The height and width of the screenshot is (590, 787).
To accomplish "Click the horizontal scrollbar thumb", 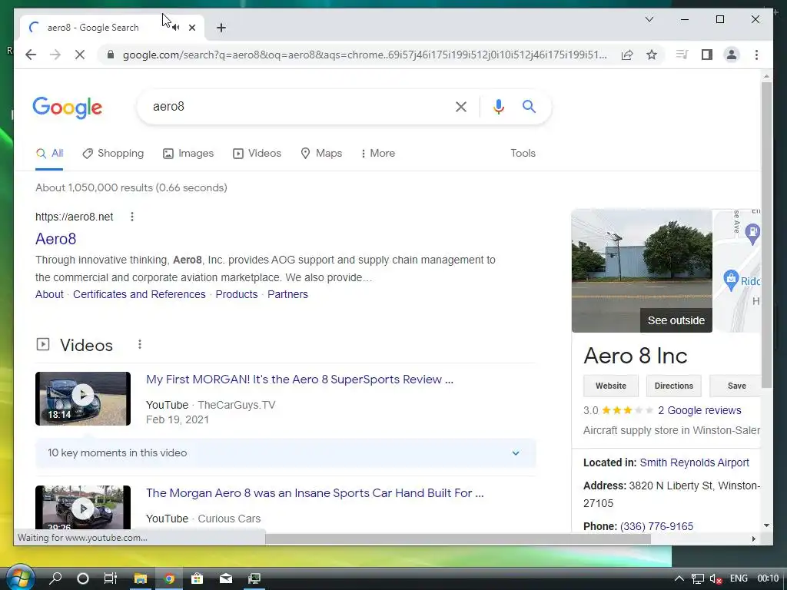I will [458, 539].
